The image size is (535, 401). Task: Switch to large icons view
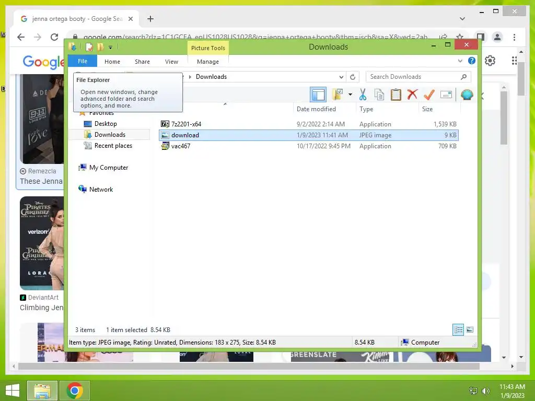click(470, 330)
